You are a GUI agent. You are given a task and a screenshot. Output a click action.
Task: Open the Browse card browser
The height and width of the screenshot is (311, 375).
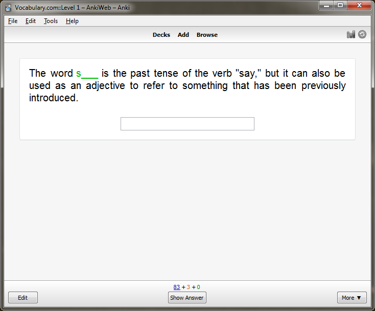207,35
